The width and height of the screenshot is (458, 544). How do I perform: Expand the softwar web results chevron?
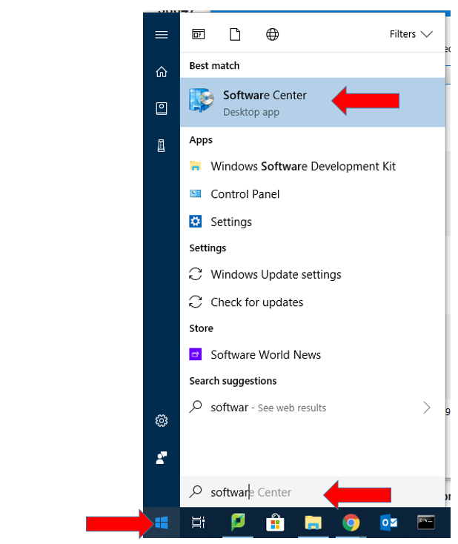coord(427,408)
